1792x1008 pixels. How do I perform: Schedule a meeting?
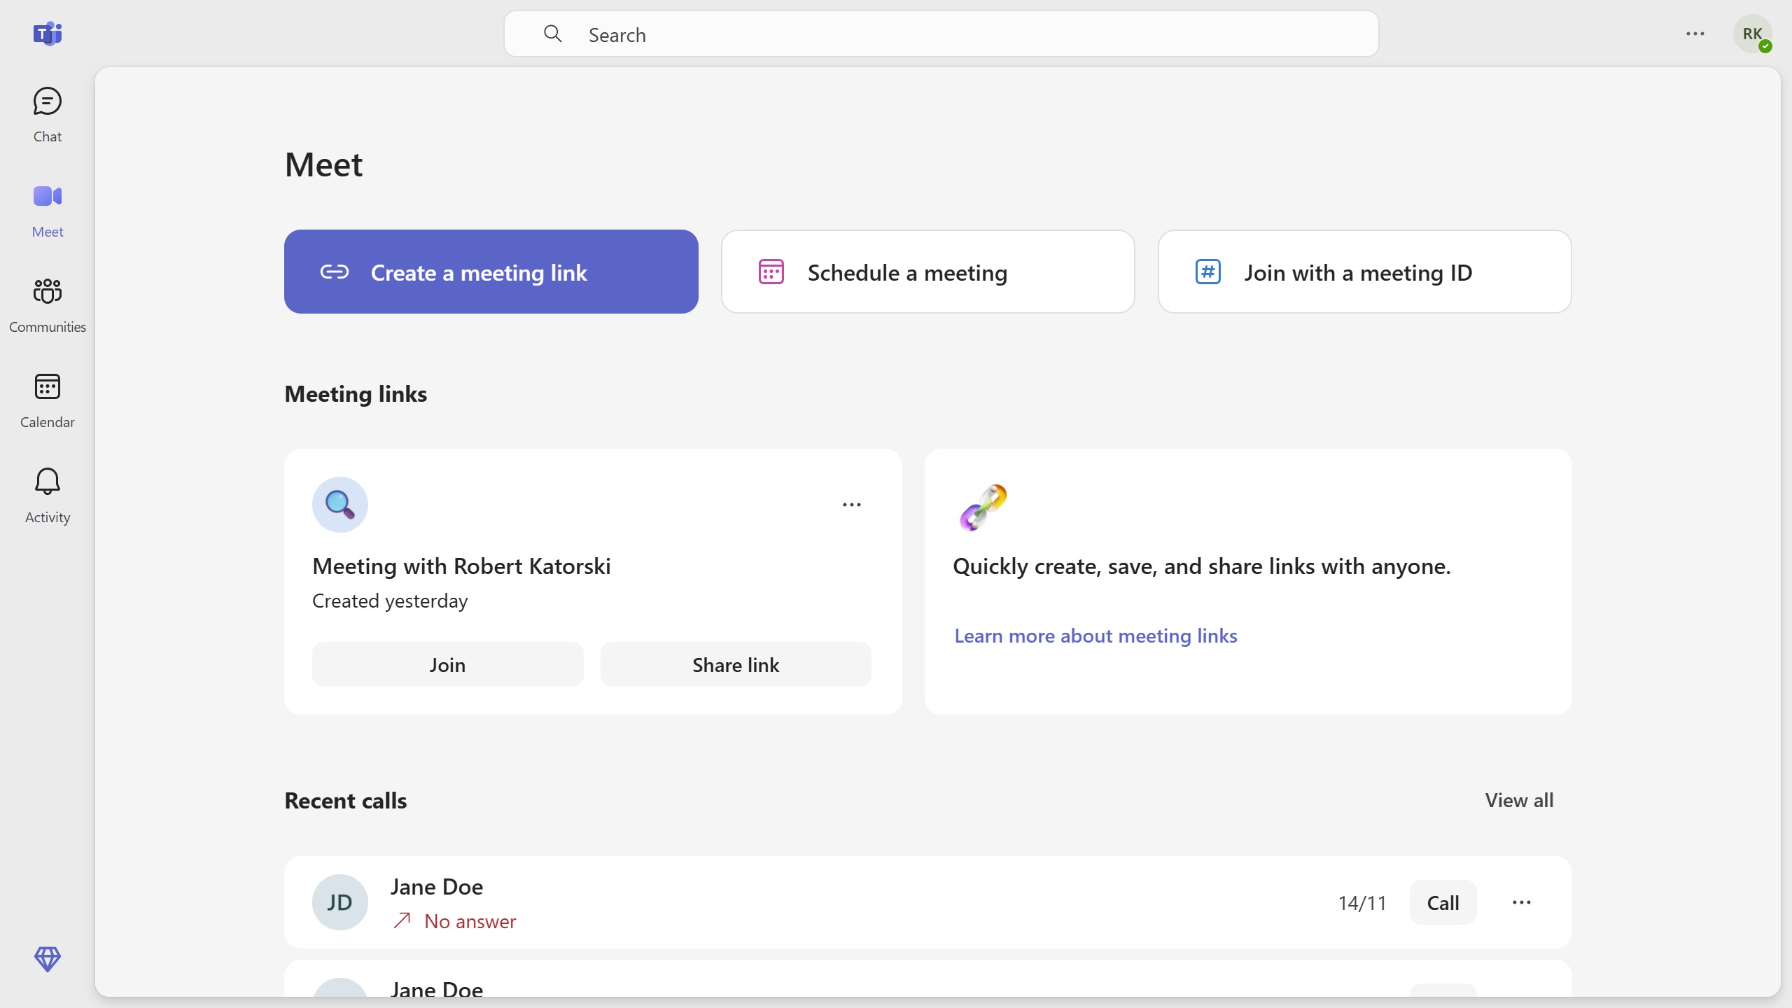(927, 272)
